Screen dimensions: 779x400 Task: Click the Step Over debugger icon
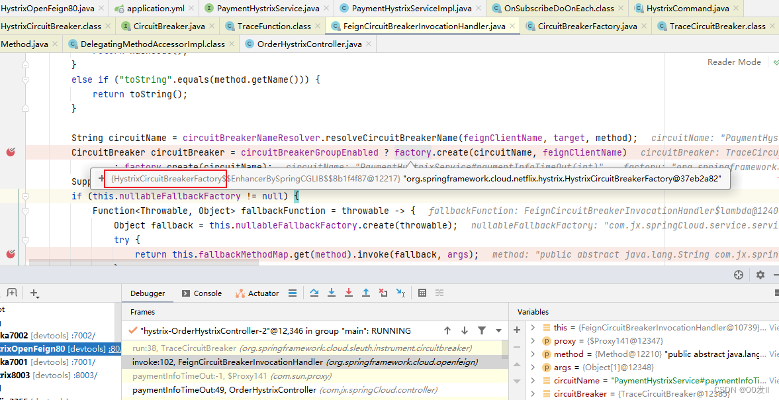[314, 293]
